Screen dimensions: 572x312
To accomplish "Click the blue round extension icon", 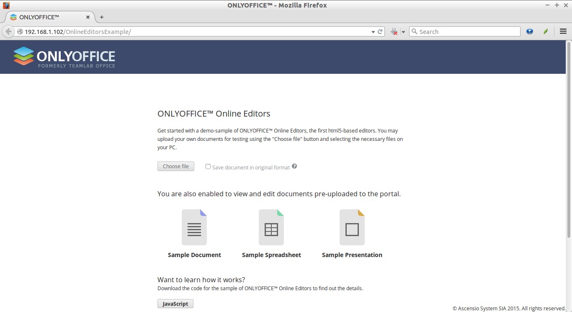I will tap(530, 31).
